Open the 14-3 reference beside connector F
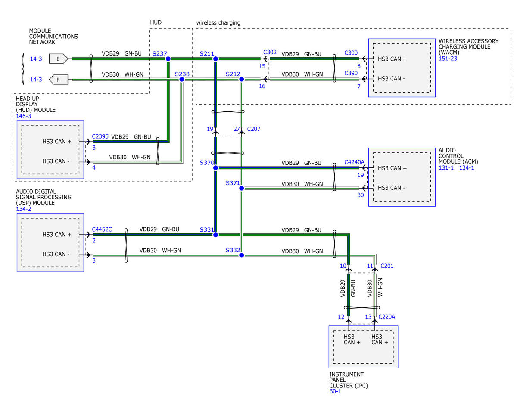Screen dimensions: 517x399 (x=36, y=80)
